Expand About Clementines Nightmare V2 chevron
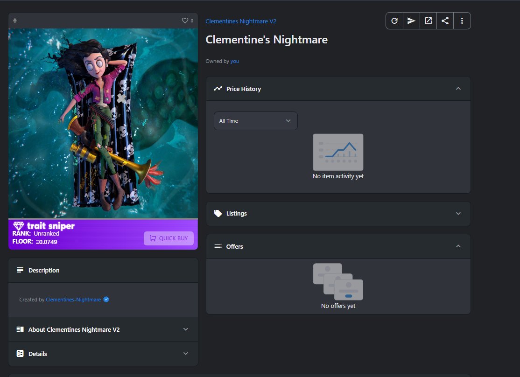This screenshot has height=377, width=520. [186, 329]
